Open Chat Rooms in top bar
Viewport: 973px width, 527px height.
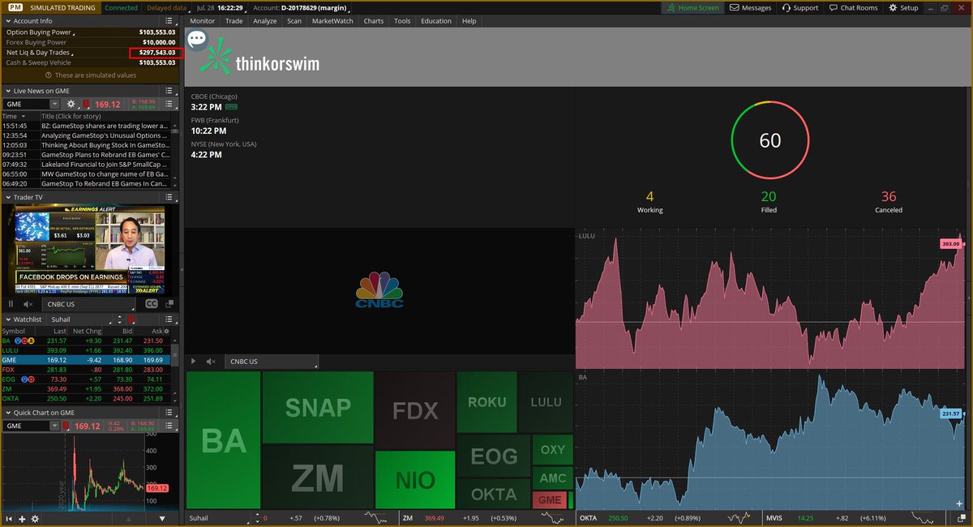click(853, 8)
